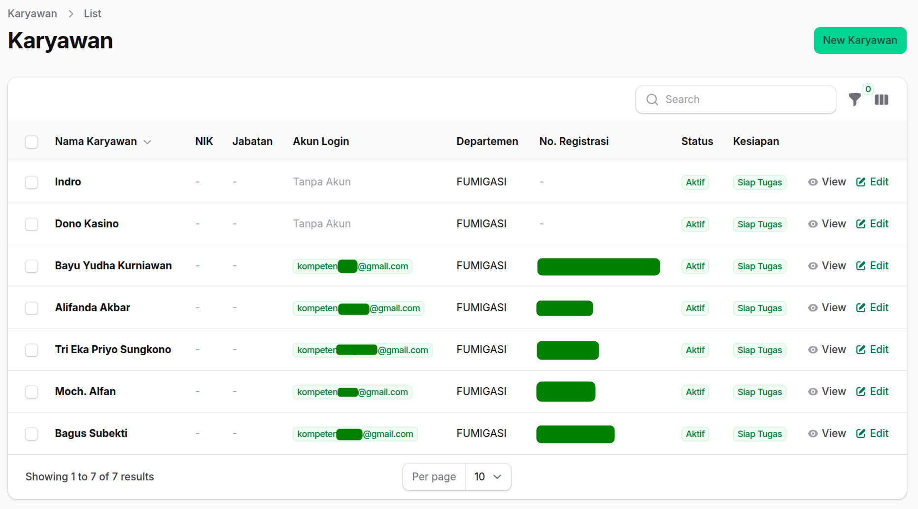Image resolution: width=918 pixels, height=509 pixels.
Task: View Bayu Yudha Kurniawan's record
Action: (827, 266)
